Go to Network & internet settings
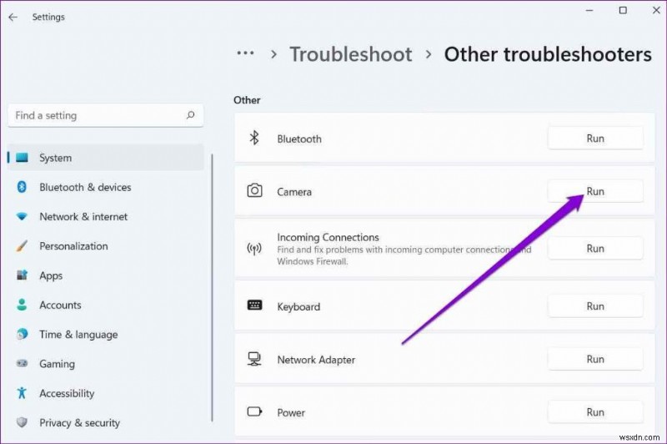Screen dimensions: 667x444 [x=106, y=216]
